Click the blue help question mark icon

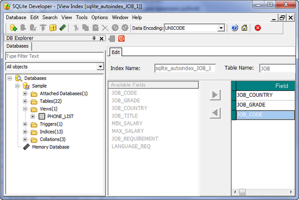[x=234, y=28]
